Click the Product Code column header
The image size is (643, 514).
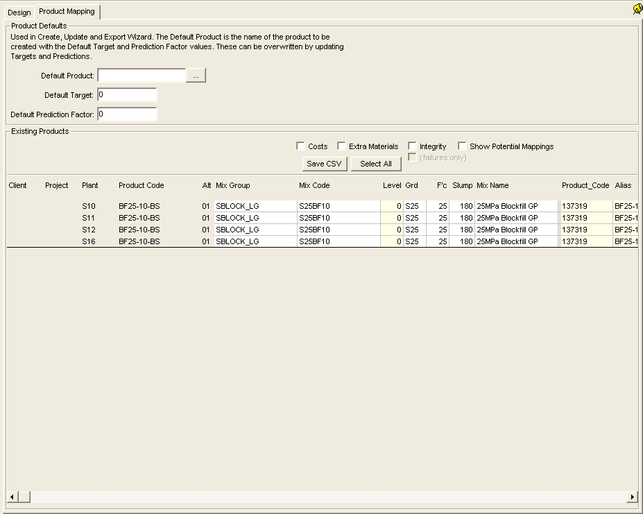[142, 185]
